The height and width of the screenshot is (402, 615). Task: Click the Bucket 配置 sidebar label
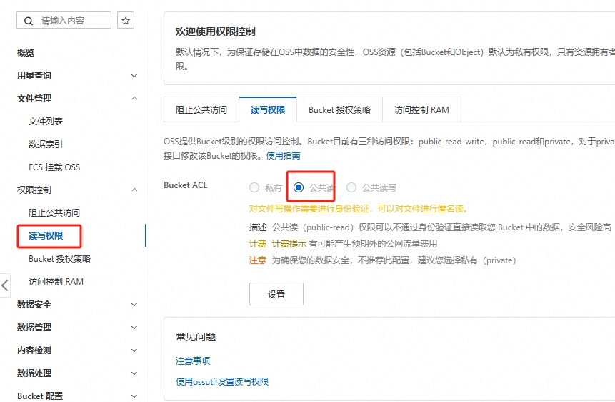click(x=40, y=396)
